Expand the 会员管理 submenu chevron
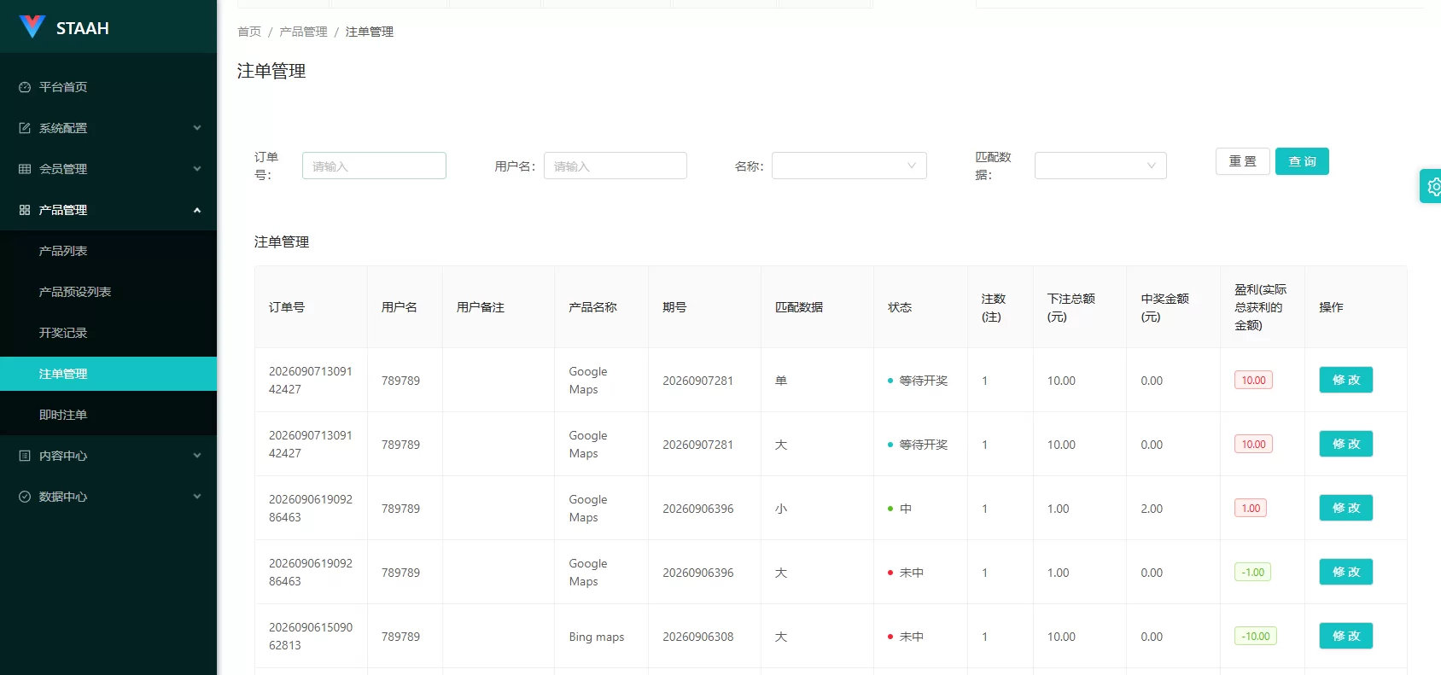This screenshot has height=675, width=1441. pos(197,169)
